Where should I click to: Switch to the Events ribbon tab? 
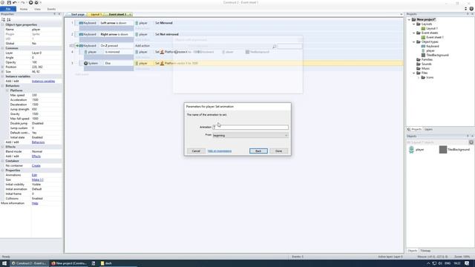51,9
